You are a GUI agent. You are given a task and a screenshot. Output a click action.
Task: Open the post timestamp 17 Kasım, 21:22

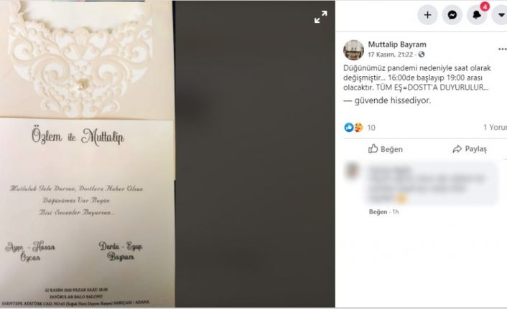tap(390, 54)
